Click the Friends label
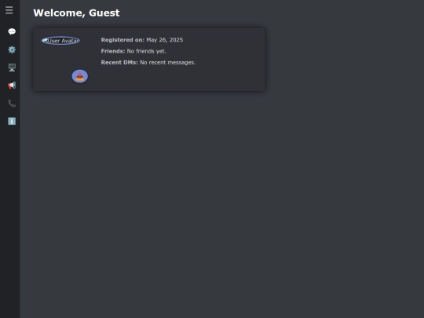Screen dimensions: 424x318 pos(113,51)
